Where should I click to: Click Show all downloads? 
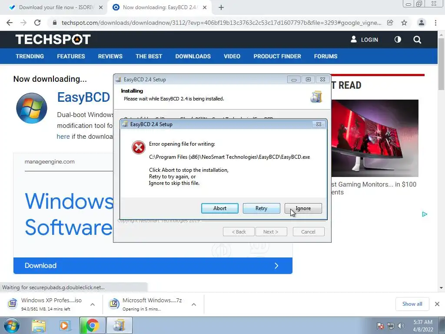412,304
